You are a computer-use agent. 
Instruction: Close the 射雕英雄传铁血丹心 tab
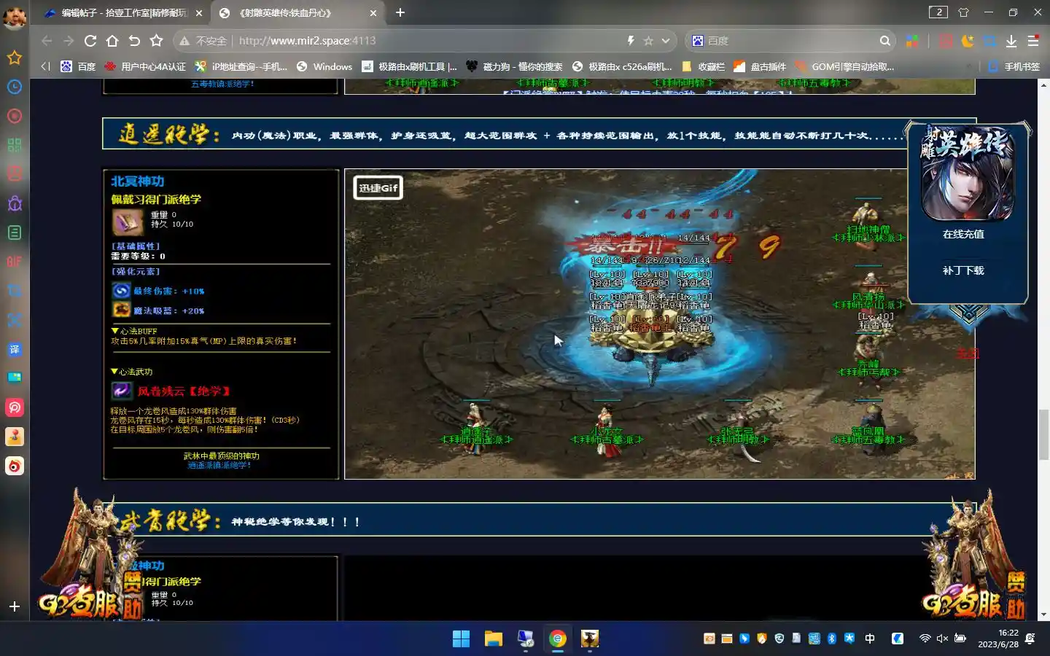coord(373,12)
